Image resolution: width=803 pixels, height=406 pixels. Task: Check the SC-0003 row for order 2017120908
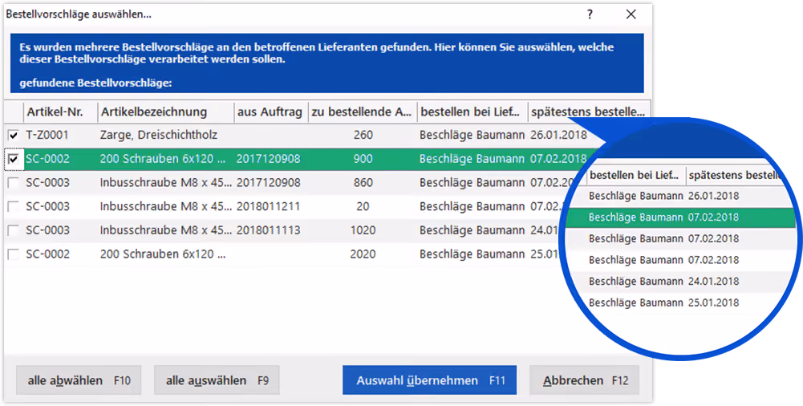coord(14,183)
